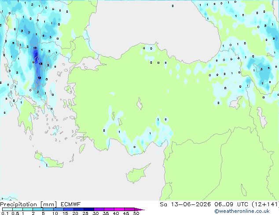Select the 5–10 mm legend color swatch
The width and height of the screenshot is (279, 215).
[x=48, y=209]
